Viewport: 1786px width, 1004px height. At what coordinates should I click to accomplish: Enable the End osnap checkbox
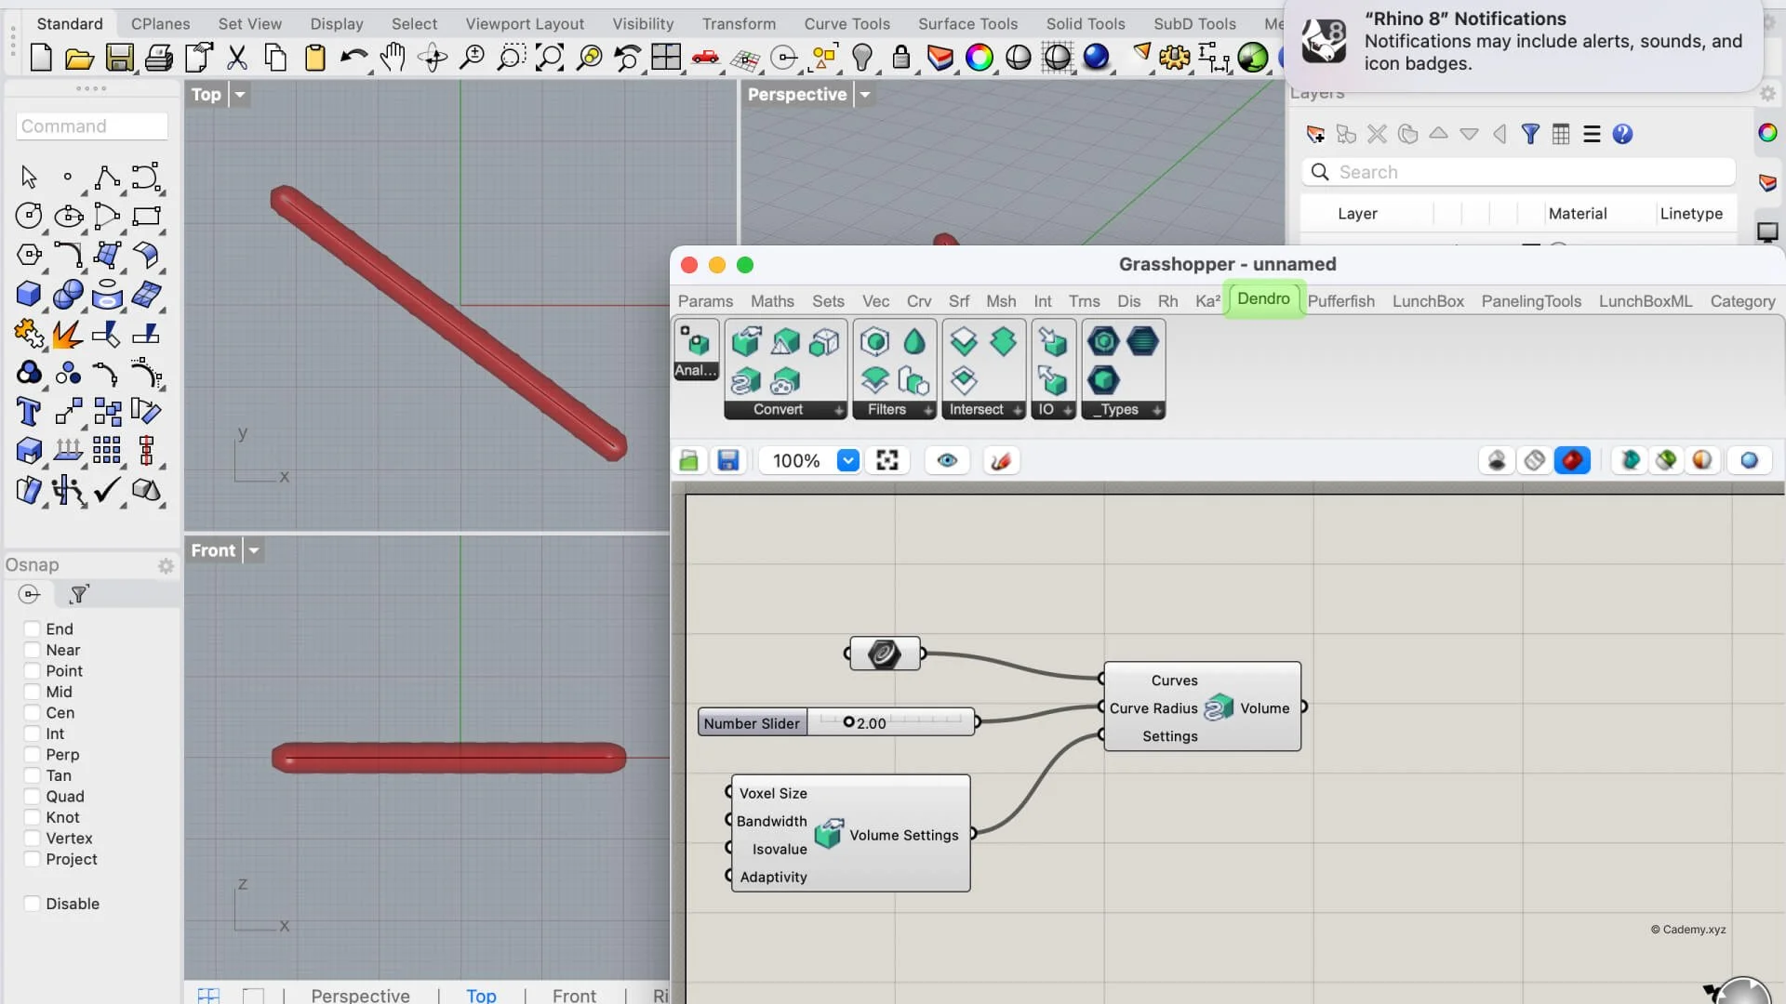33,629
